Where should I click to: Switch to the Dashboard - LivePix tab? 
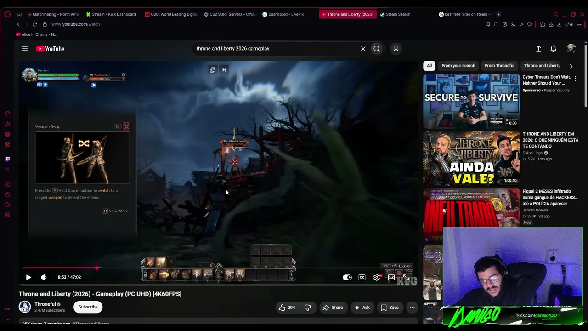[283, 14]
